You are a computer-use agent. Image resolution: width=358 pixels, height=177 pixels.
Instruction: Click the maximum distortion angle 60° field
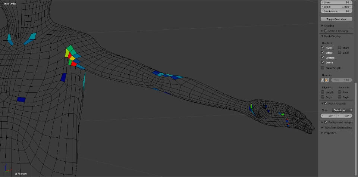pos(344,116)
